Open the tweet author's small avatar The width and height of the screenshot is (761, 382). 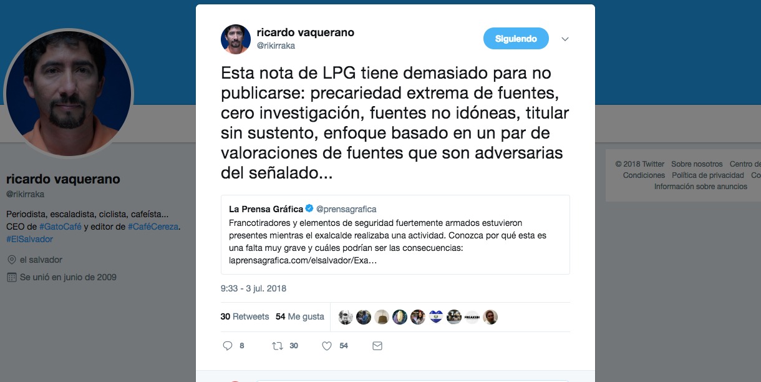tap(236, 39)
